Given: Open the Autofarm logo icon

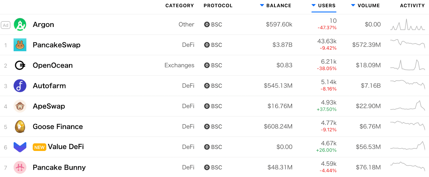Looking at the screenshot, I should click(x=20, y=85).
